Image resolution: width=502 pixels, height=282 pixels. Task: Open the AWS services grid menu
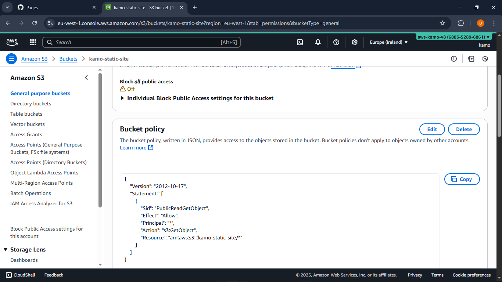click(x=33, y=42)
